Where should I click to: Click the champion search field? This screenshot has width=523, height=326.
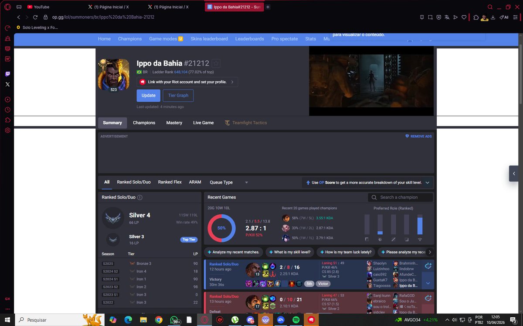click(401, 197)
